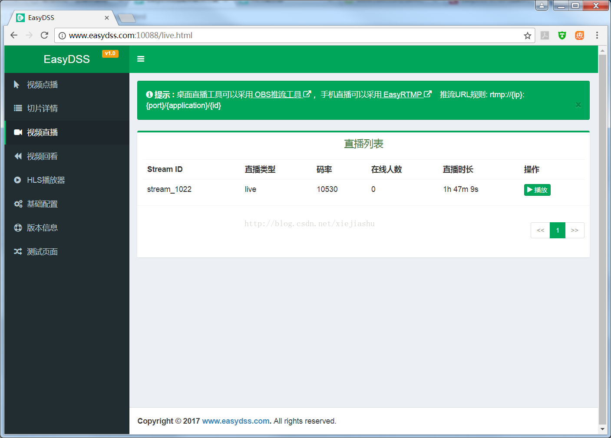This screenshot has width=611, height=438.
Task: Click the browser back arrow
Action: click(x=14, y=35)
